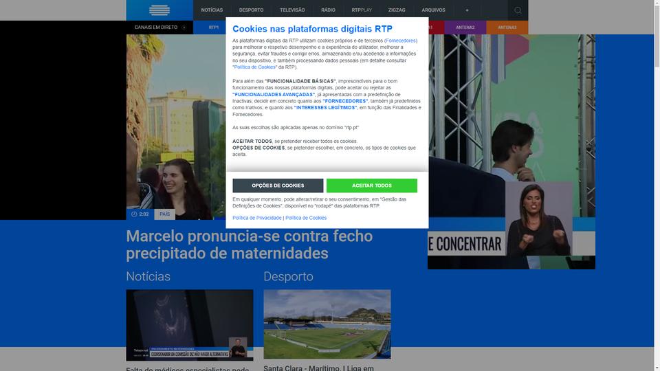The image size is (660, 371).
Task: Open headline about Marcelo and maternidades
Action: click(249, 245)
